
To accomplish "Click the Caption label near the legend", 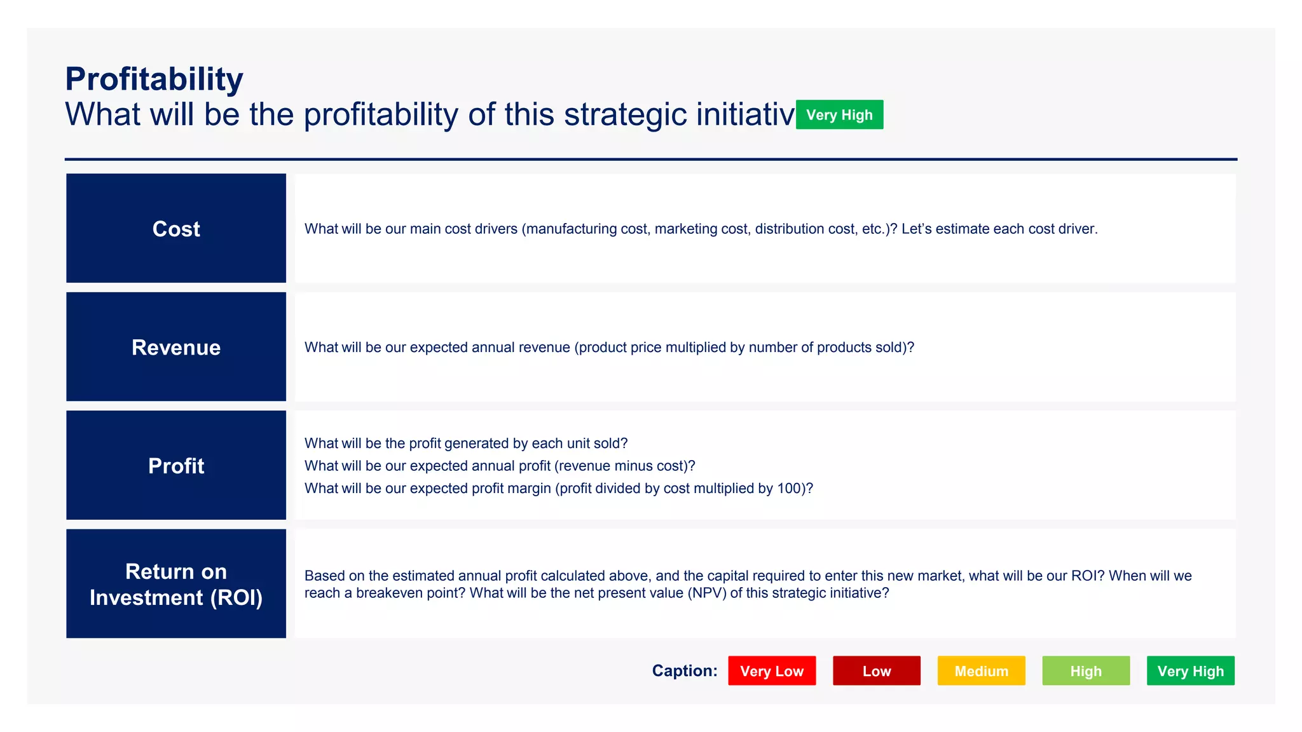I will pyautogui.click(x=684, y=671).
